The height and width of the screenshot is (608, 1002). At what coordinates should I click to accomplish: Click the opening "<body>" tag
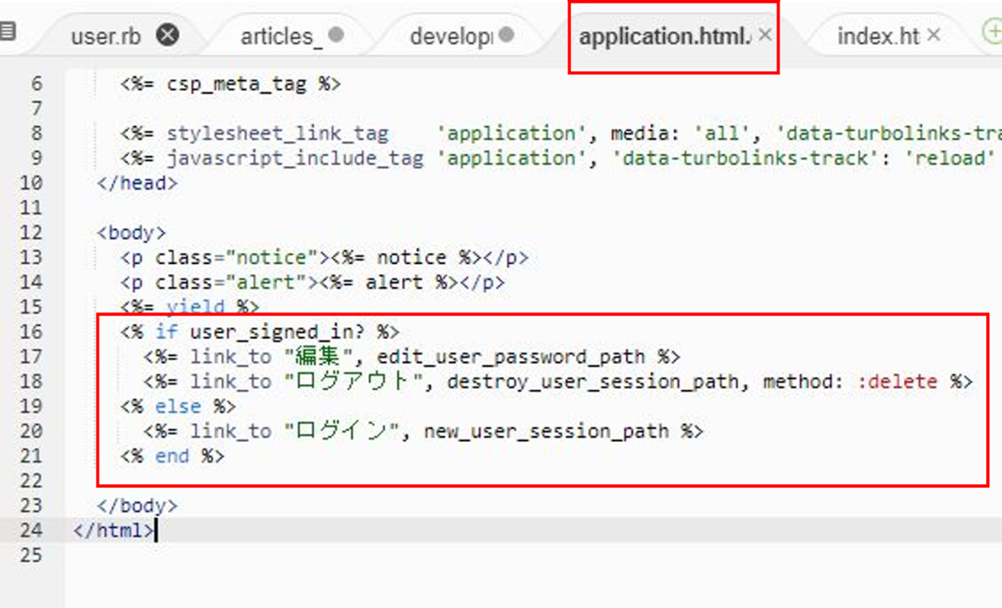point(131,233)
